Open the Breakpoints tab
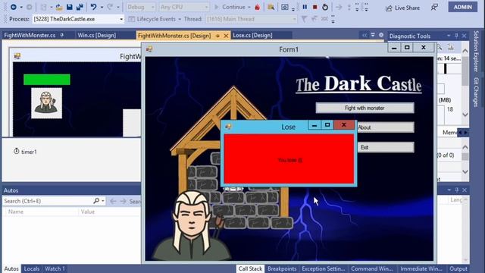The height and width of the screenshot is (273, 485). coord(282,268)
